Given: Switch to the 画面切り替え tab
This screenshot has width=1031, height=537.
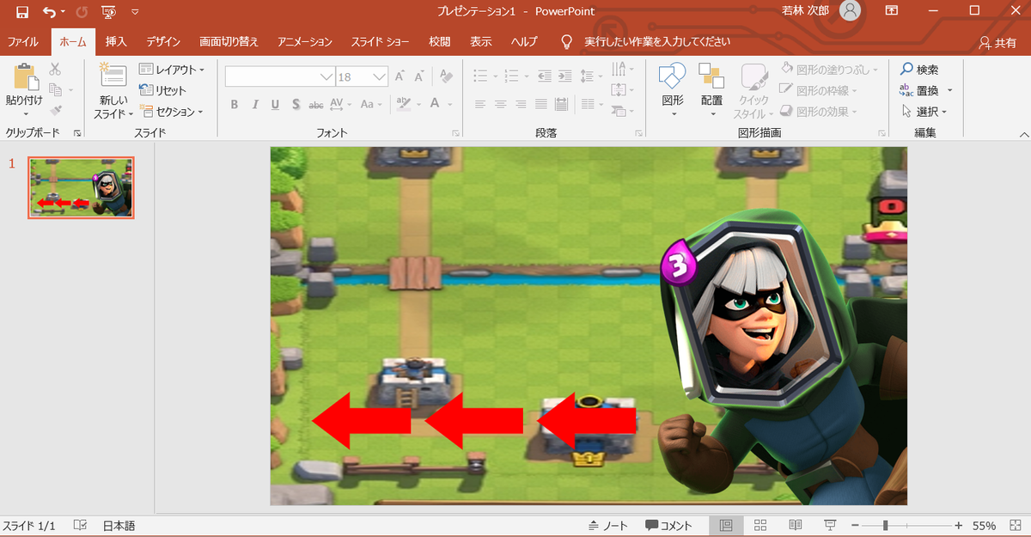Looking at the screenshot, I should click(x=229, y=42).
